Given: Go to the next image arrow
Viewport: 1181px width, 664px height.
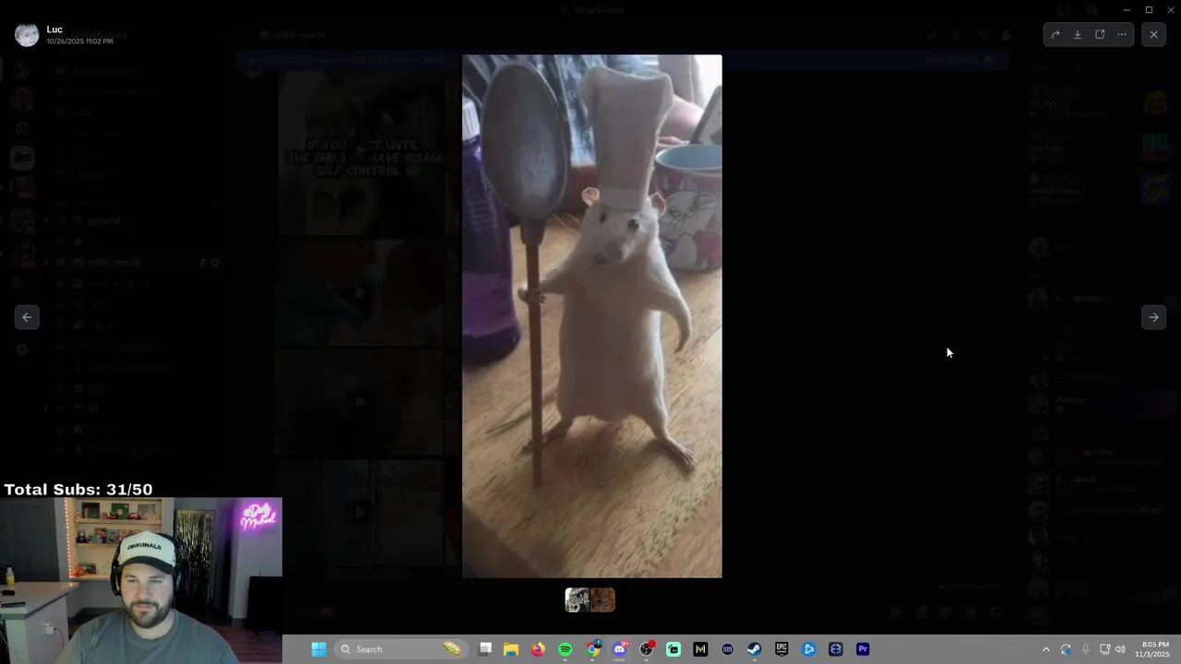Looking at the screenshot, I should click(1153, 317).
